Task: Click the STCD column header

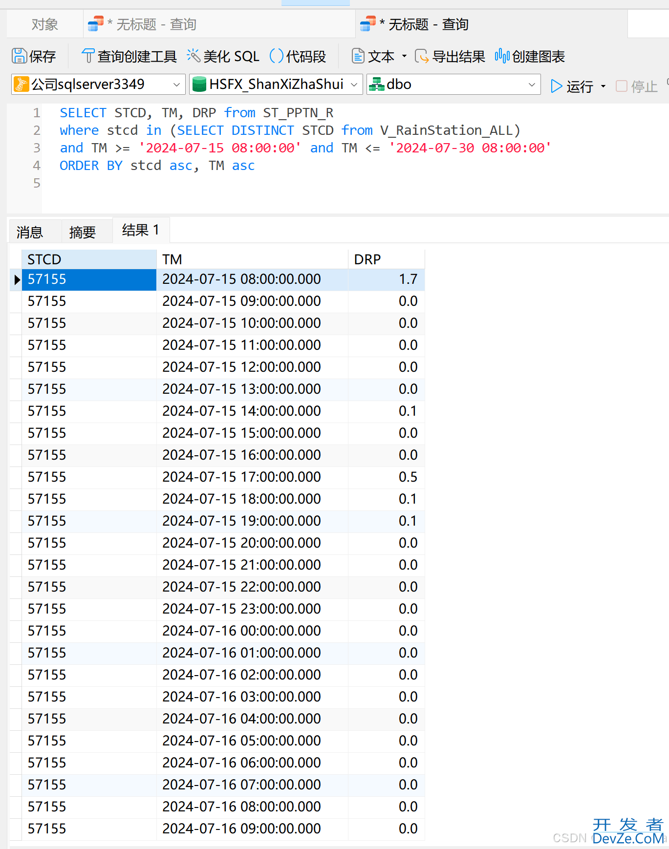Action: [x=89, y=259]
